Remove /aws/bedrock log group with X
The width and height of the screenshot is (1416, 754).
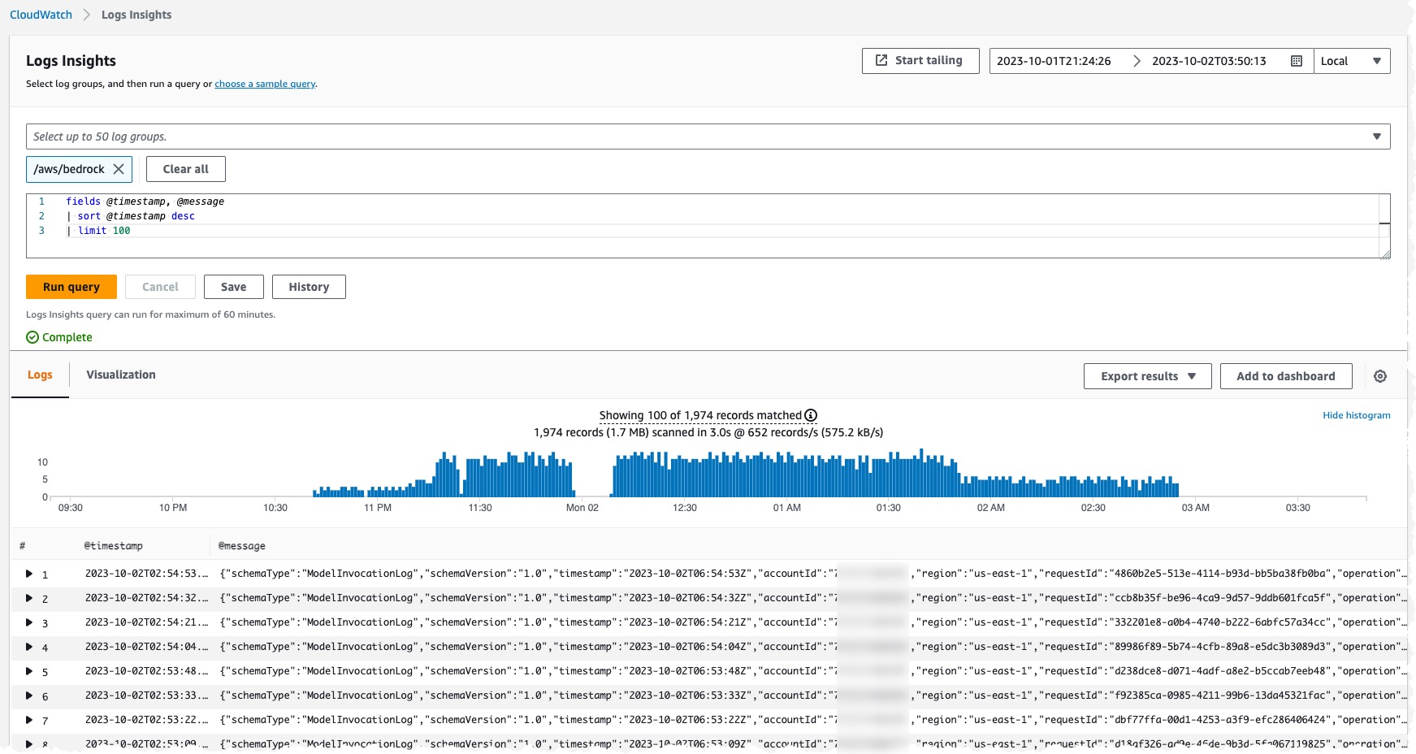tap(119, 169)
